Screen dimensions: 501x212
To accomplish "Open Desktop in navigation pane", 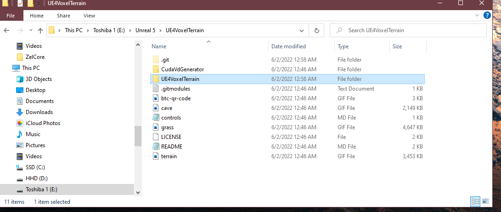I will coord(35,90).
